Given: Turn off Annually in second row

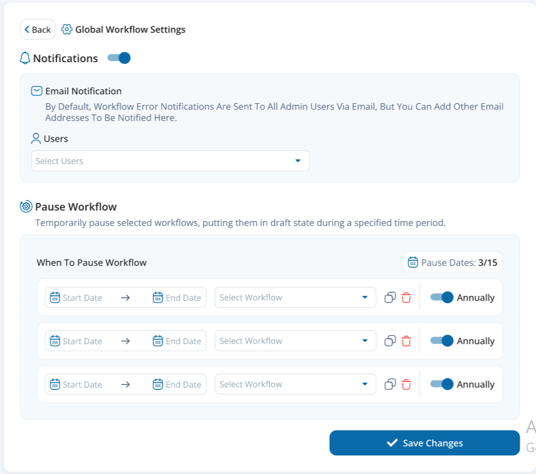Looking at the screenshot, I should pyautogui.click(x=442, y=341).
